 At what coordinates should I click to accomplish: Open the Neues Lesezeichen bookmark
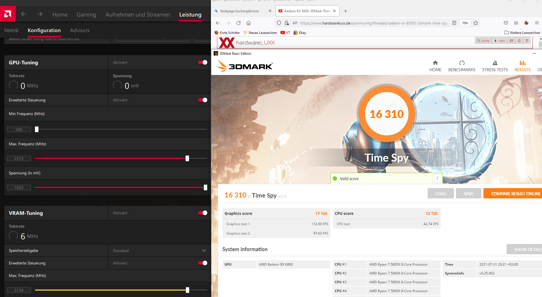[x=260, y=33]
